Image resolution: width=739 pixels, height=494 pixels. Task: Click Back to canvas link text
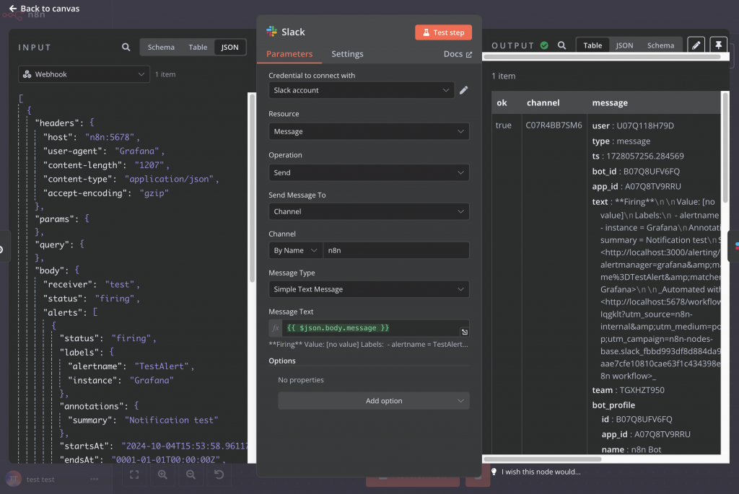[50, 9]
